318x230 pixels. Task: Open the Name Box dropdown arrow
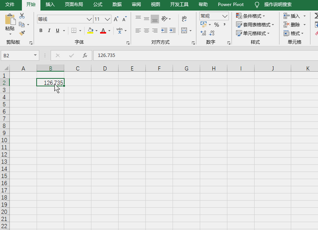(35, 55)
